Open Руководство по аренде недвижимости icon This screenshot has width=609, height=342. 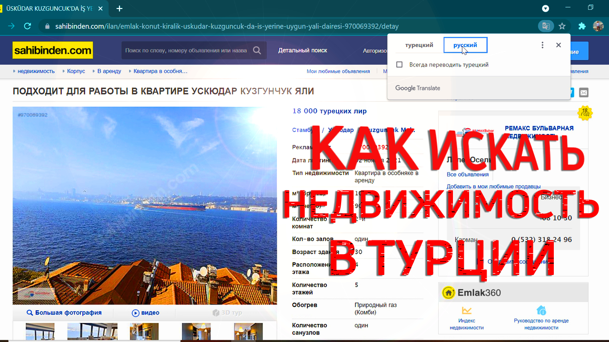541,311
